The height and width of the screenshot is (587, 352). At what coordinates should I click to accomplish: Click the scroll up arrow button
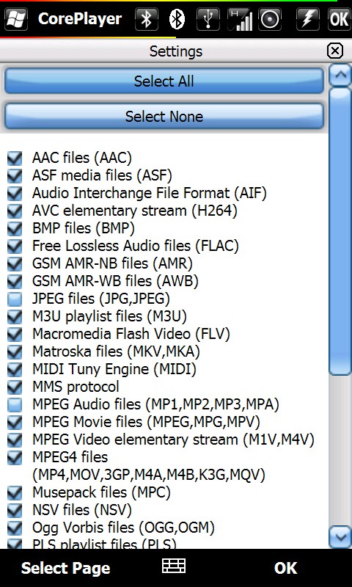click(x=340, y=75)
